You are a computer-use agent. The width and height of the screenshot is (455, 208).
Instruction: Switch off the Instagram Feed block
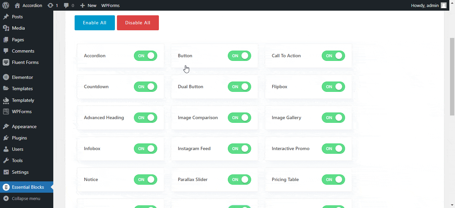239,148
